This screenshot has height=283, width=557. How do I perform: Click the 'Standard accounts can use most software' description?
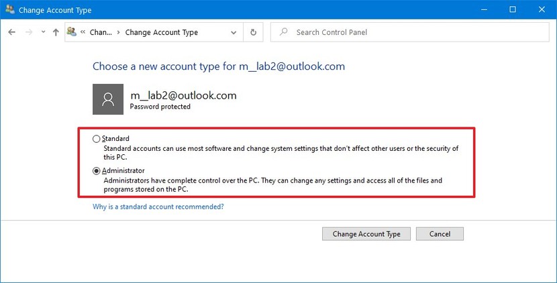tap(281, 153)
